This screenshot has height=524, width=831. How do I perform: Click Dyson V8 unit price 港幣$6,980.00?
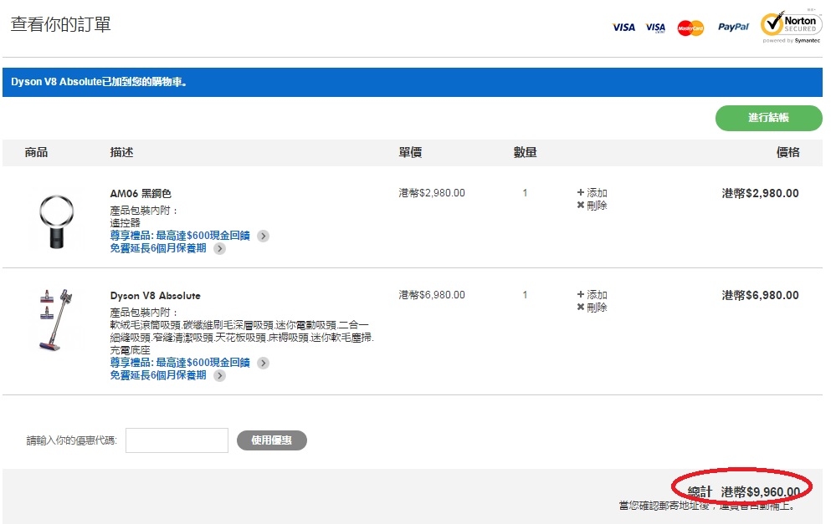pos(431,295)
